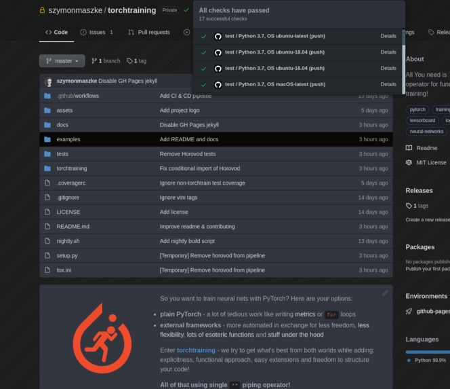Open the szymonmaszke commit author link

(77, 81)
